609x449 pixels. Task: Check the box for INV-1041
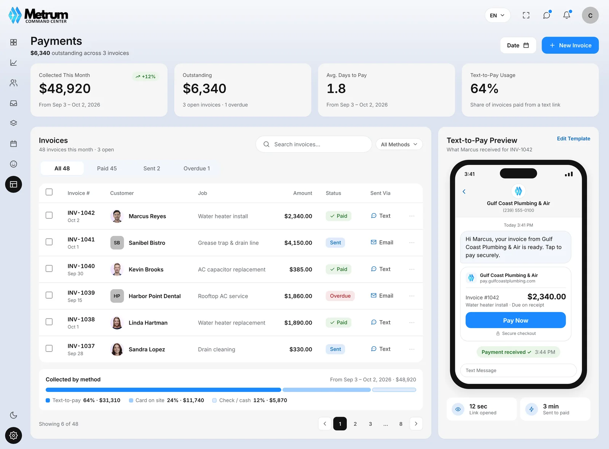[x=49, y=242]
